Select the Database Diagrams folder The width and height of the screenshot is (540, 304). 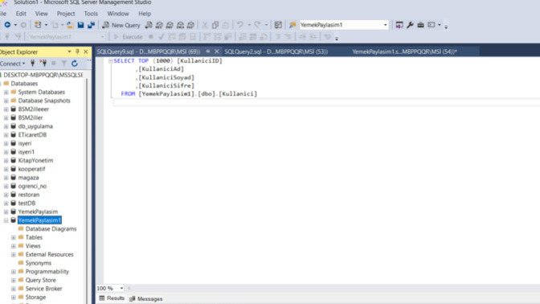[51, 229]
